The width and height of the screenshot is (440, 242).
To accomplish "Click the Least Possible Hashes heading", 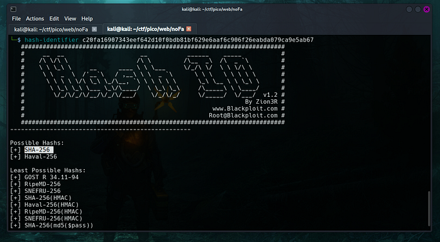I will (x=48, y=170).
